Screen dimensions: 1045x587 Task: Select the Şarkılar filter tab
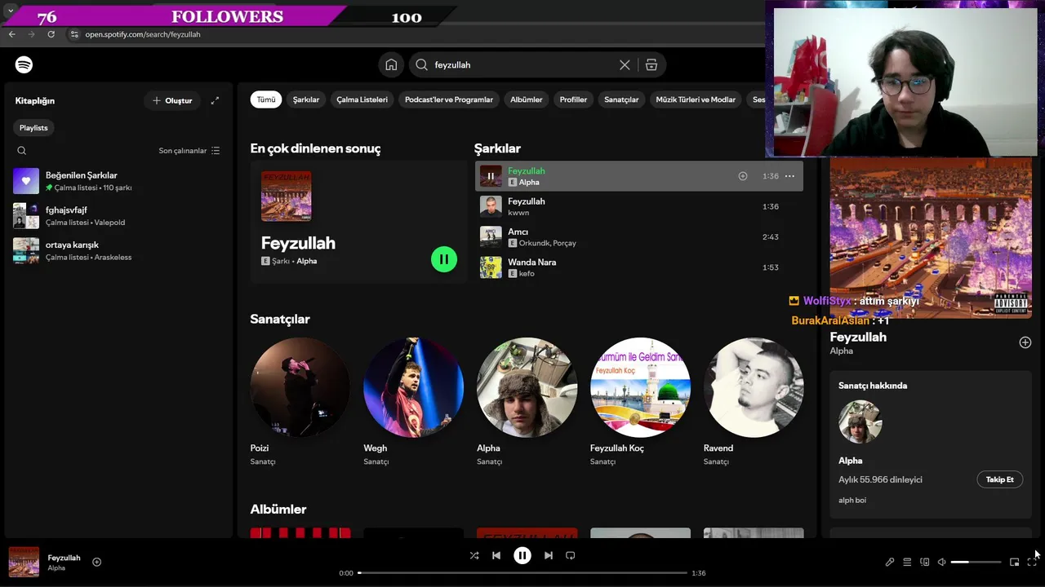coord(306,99)
